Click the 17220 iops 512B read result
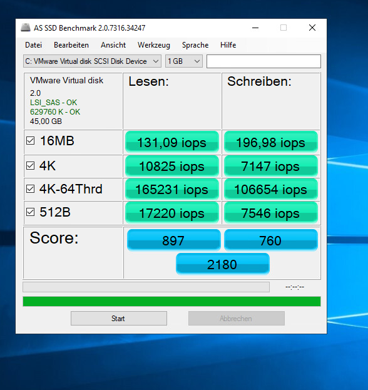The width and height of the screenshot is (368, 390). (x=172, y=213)
